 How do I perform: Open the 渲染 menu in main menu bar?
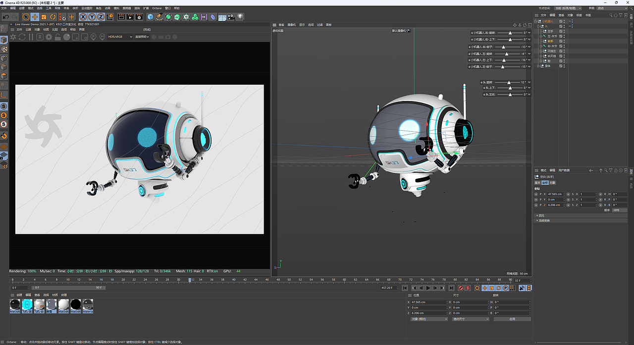(137, 8)
